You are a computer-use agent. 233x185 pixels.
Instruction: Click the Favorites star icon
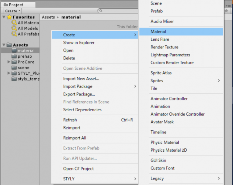click(9, 17)
